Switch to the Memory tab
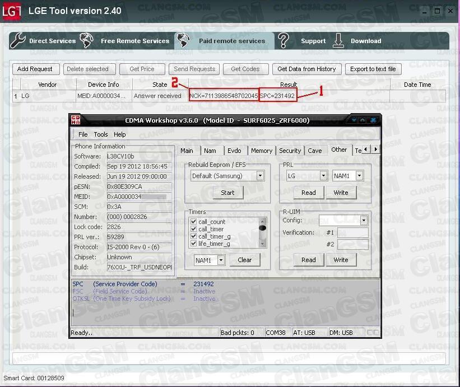The height and width of the screenshot is (387, 460). (262, 151)
